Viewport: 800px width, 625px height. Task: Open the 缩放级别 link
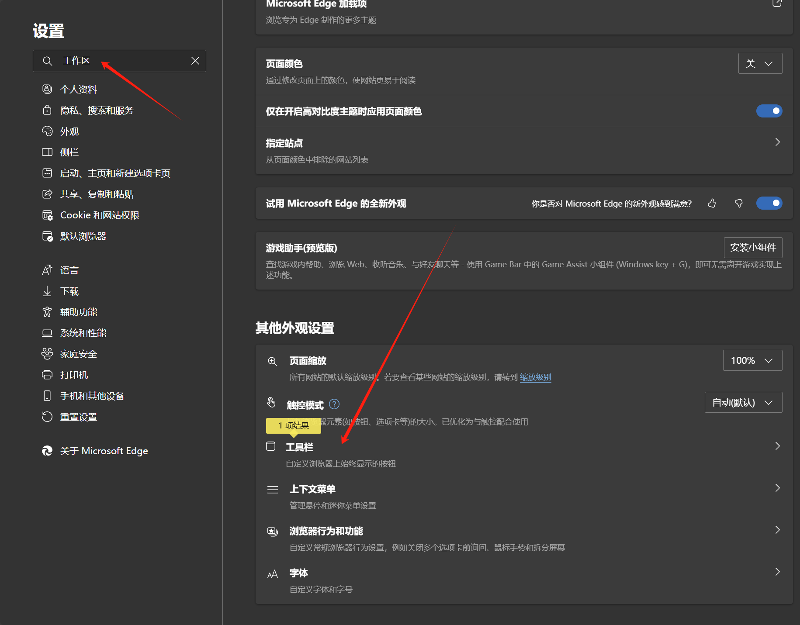[x=535, y=377]
